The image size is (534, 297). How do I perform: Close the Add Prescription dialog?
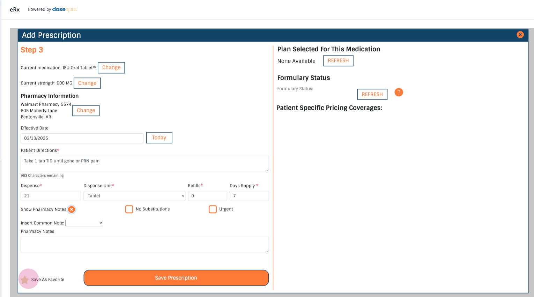point(520,35)
